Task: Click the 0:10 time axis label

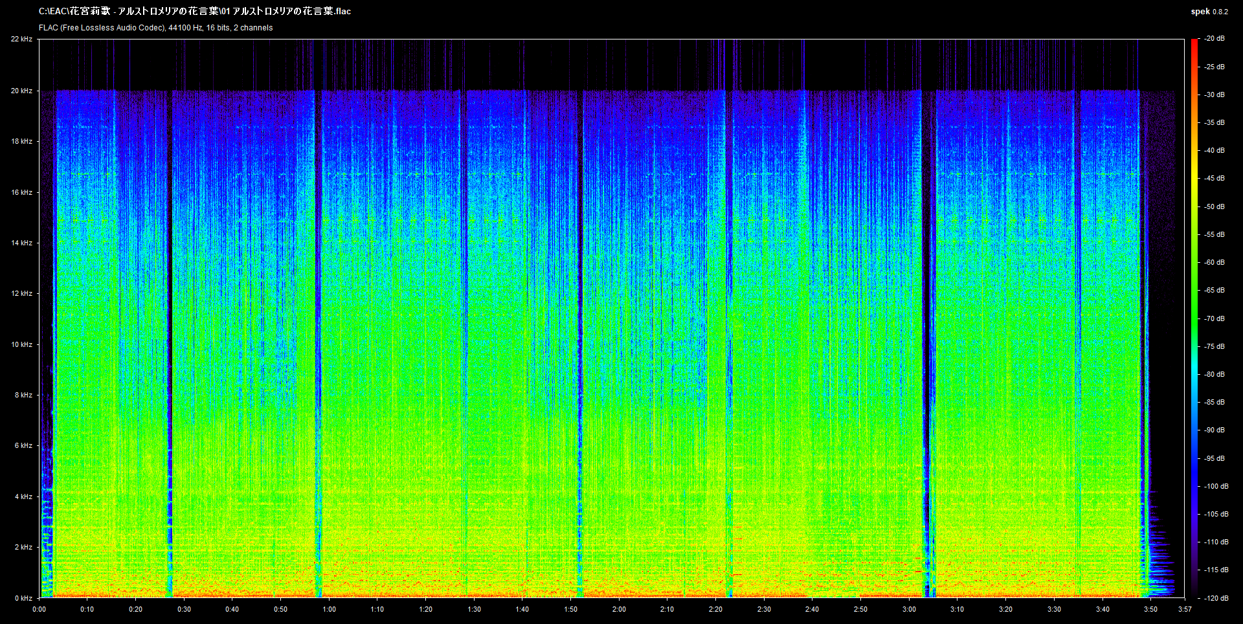Action: click(87, 609)
